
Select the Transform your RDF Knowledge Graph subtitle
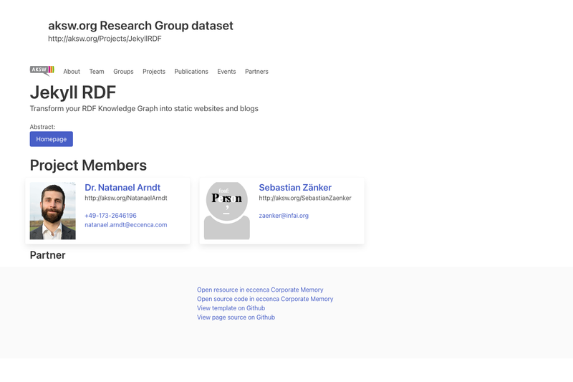tap(144, 109)
